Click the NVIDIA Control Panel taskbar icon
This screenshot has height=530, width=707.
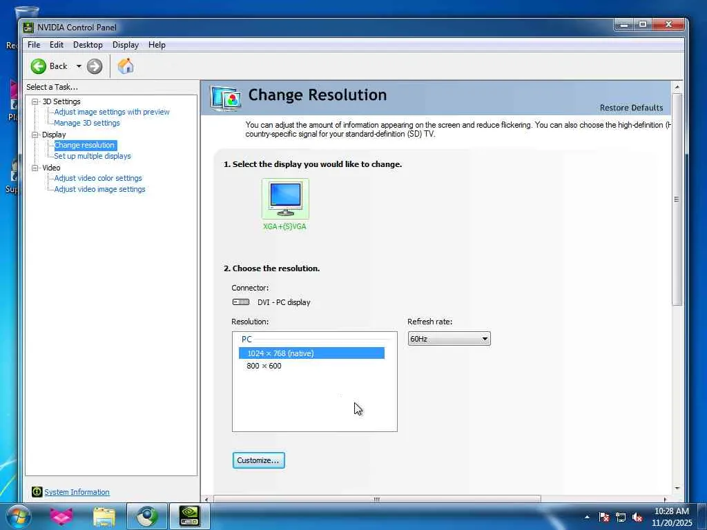[x=189, y=516]
